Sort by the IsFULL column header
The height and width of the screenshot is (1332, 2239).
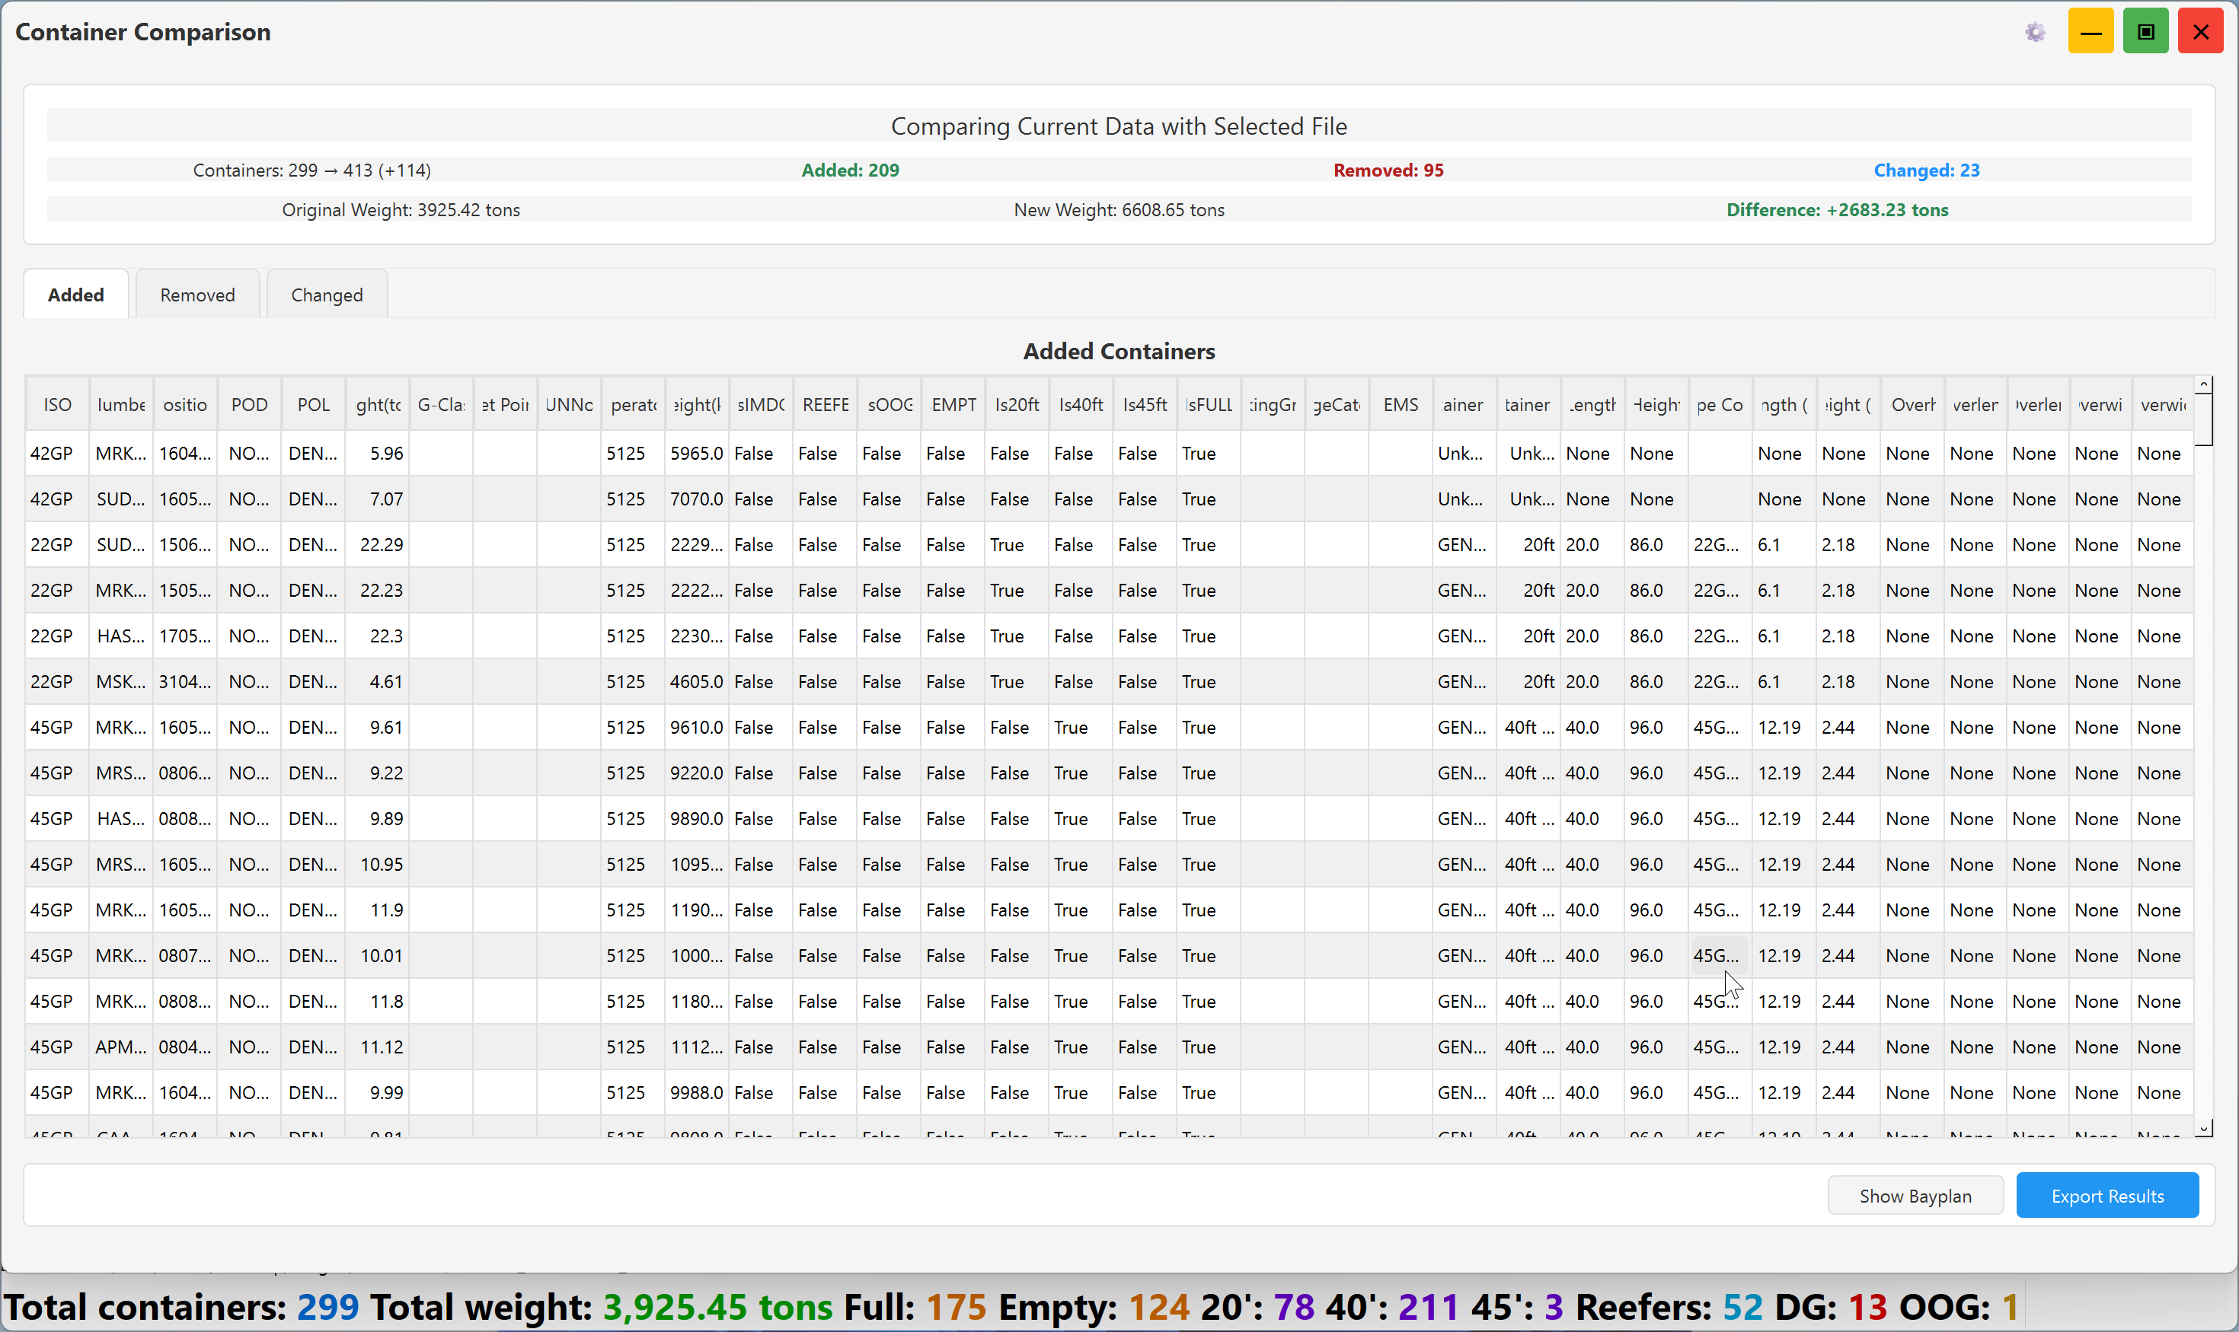coord(1209,405)
